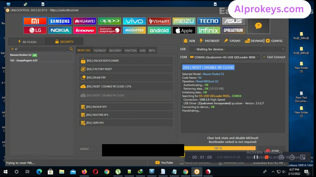Select the Tecno brand icon
Screen dimensions: 316x177
[209, 21]
